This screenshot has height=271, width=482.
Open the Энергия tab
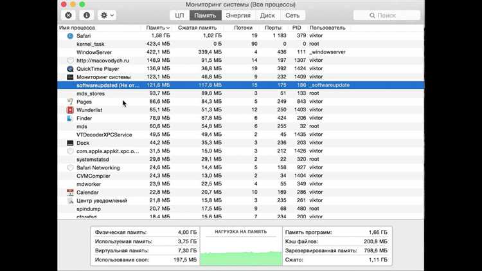tap(238, 15)
